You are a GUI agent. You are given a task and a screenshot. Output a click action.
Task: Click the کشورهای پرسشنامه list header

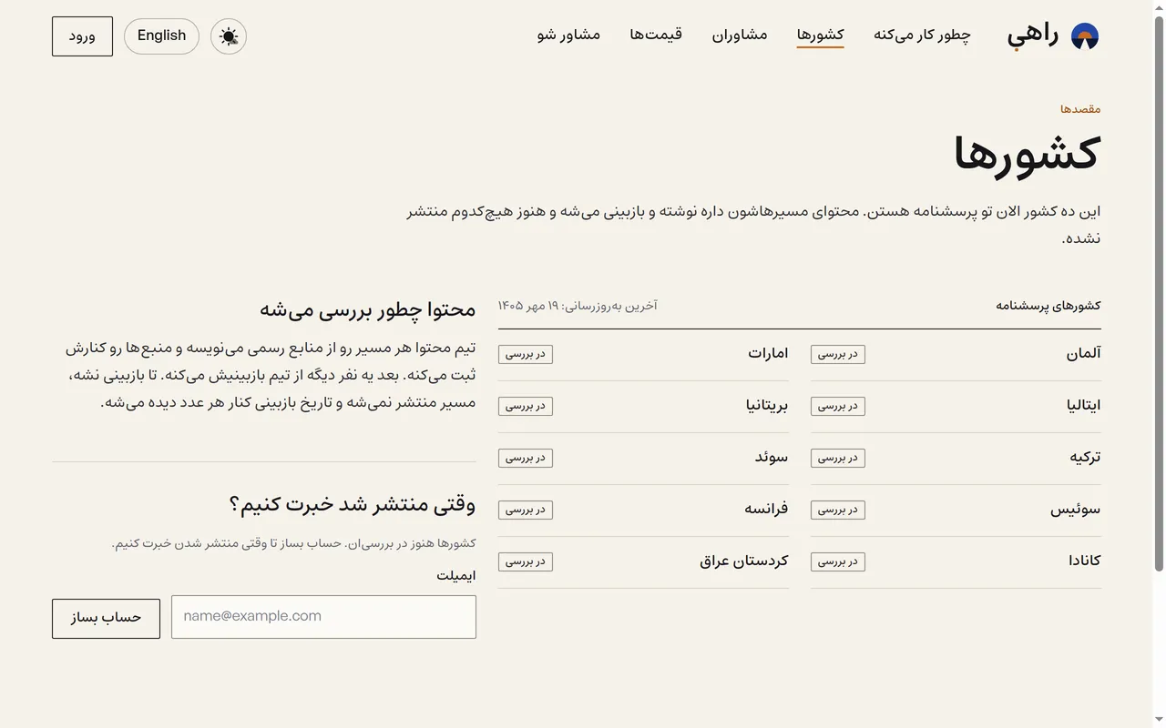pos(1048,306)
